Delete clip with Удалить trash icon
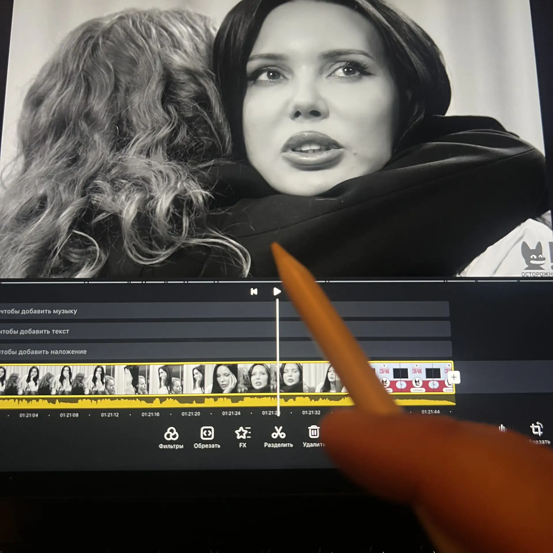 click(x=314, y=436)
